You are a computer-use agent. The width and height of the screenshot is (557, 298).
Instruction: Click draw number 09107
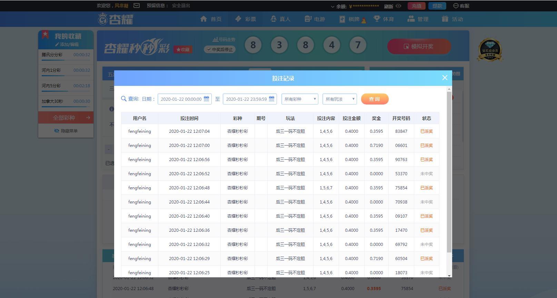coord(401,216)
